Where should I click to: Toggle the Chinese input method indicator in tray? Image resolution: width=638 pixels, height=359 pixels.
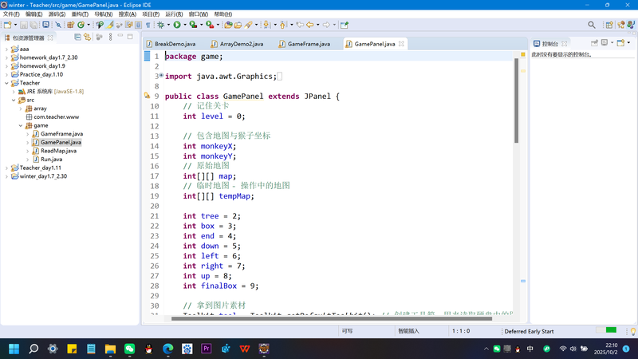(530, 349)
